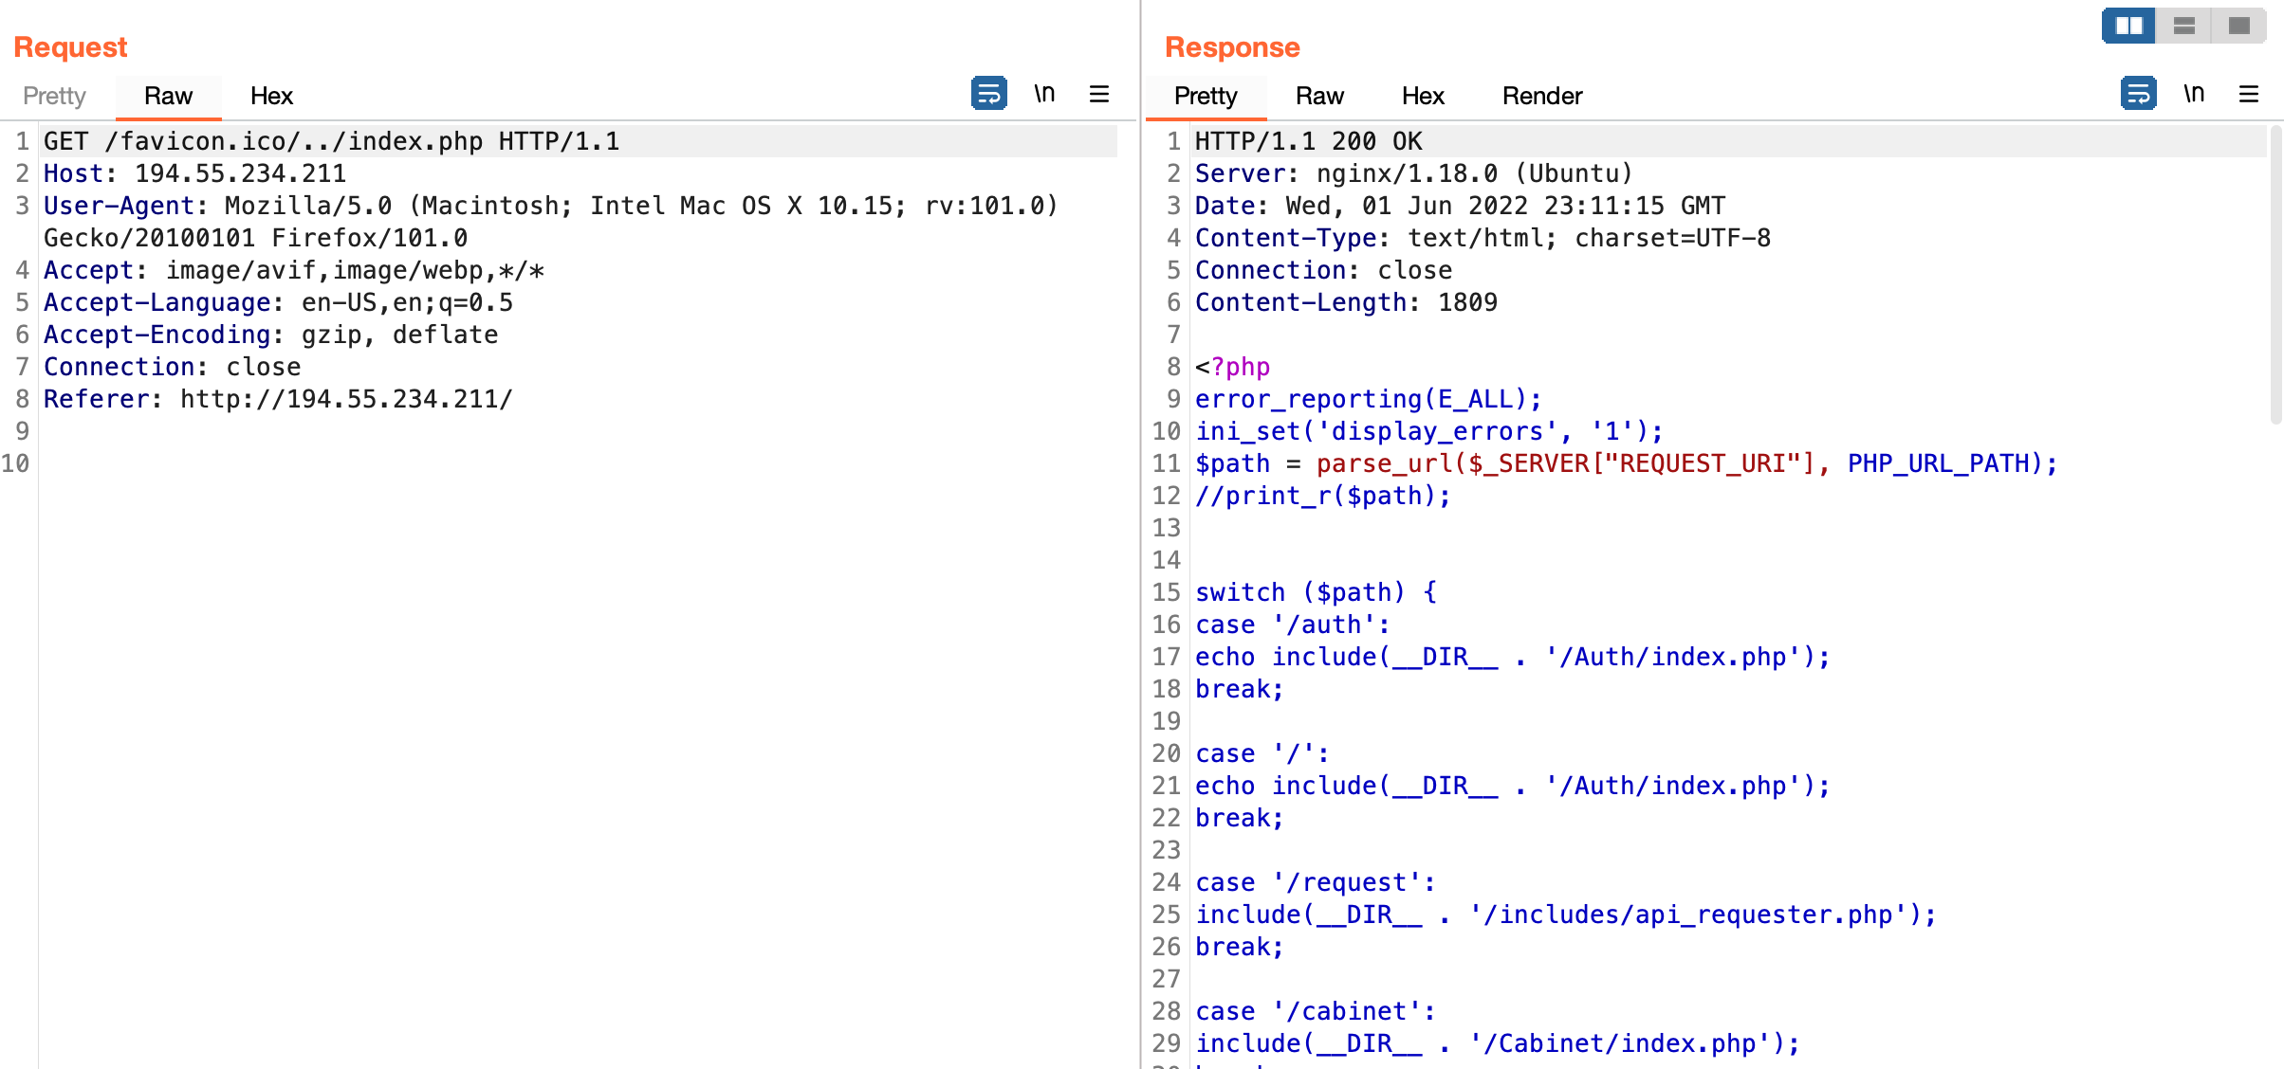The width and height of the screenshot is (2284, 1069).
Task: Switch to top-bottom stacked layout icon
Action: [2184, 26]
